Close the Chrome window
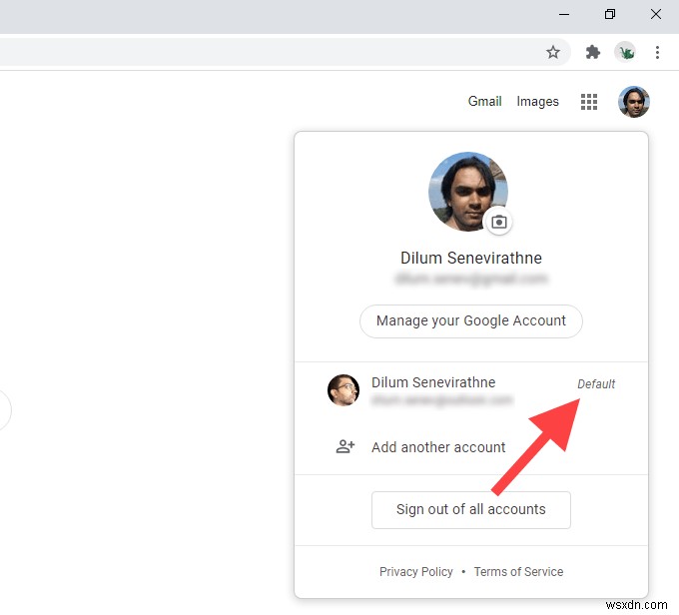 (656, 14)
